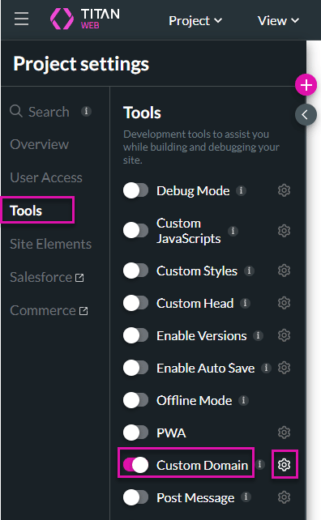Collapse the panel with the left chevron
This screenshot has width=321, height=520.
306,115
